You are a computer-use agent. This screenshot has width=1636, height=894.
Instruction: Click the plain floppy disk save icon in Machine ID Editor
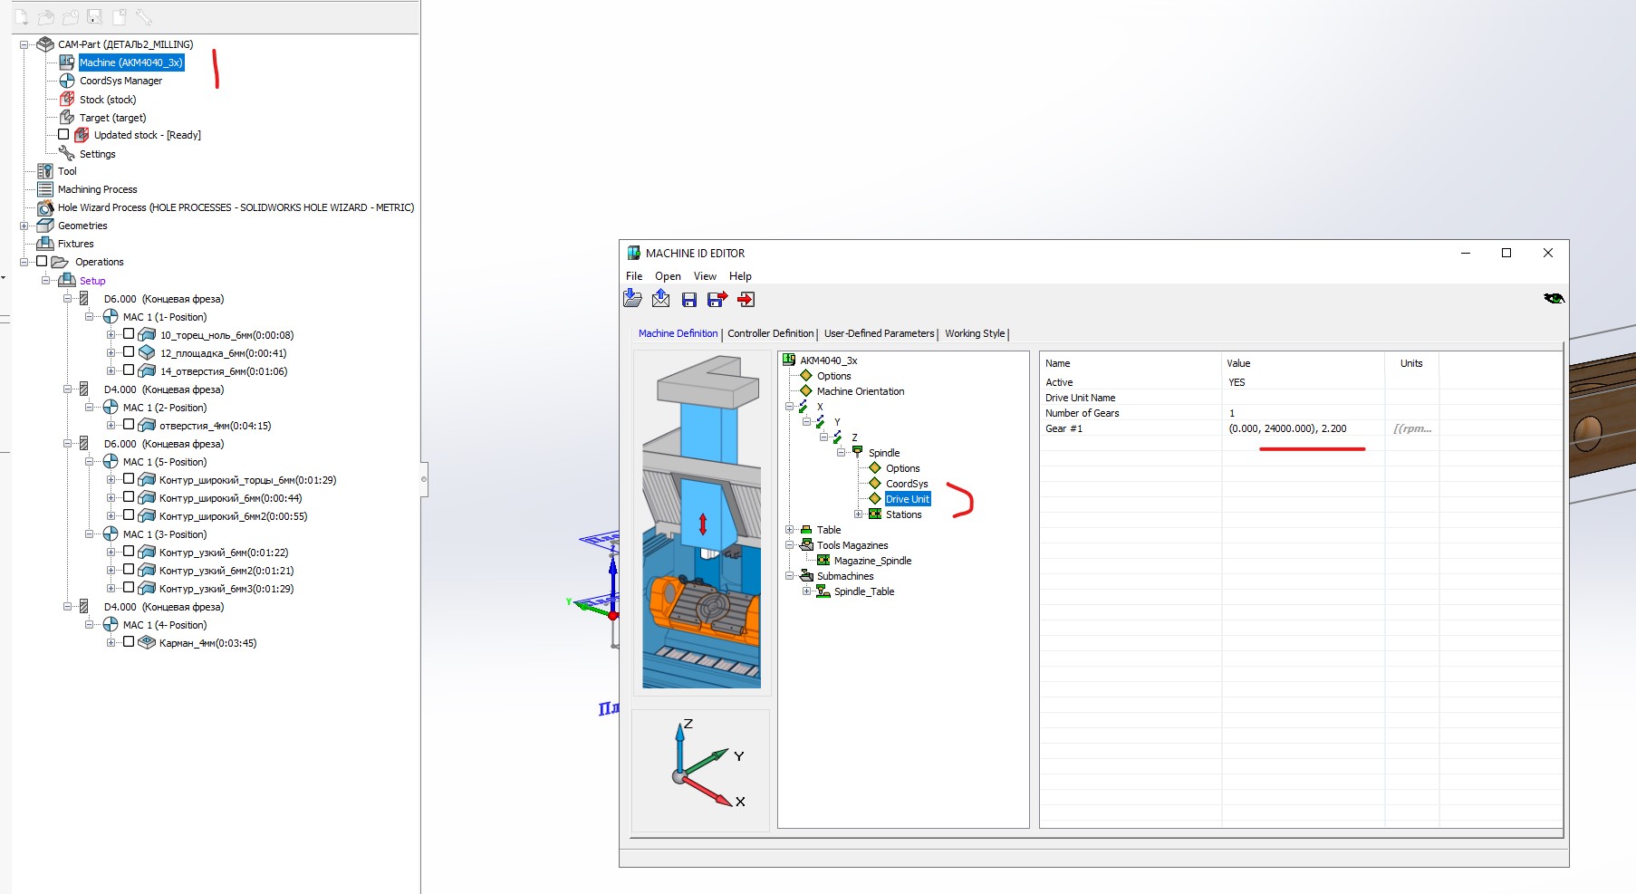(x=688, y=300)
